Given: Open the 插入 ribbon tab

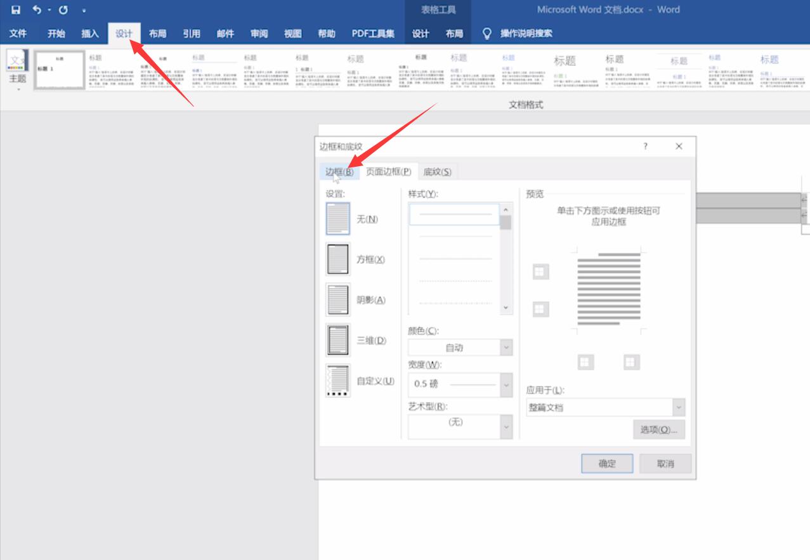Looking at the screenshot, I should 90,33.
